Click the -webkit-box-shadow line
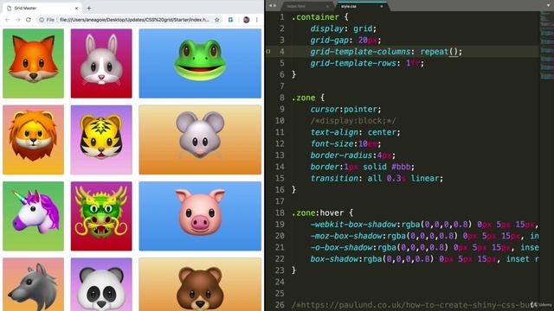554x311 pixels. 425,225
